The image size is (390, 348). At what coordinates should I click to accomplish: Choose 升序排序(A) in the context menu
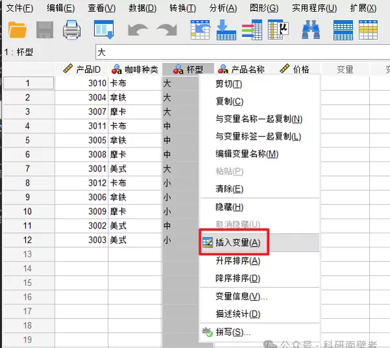click(237, 260)
